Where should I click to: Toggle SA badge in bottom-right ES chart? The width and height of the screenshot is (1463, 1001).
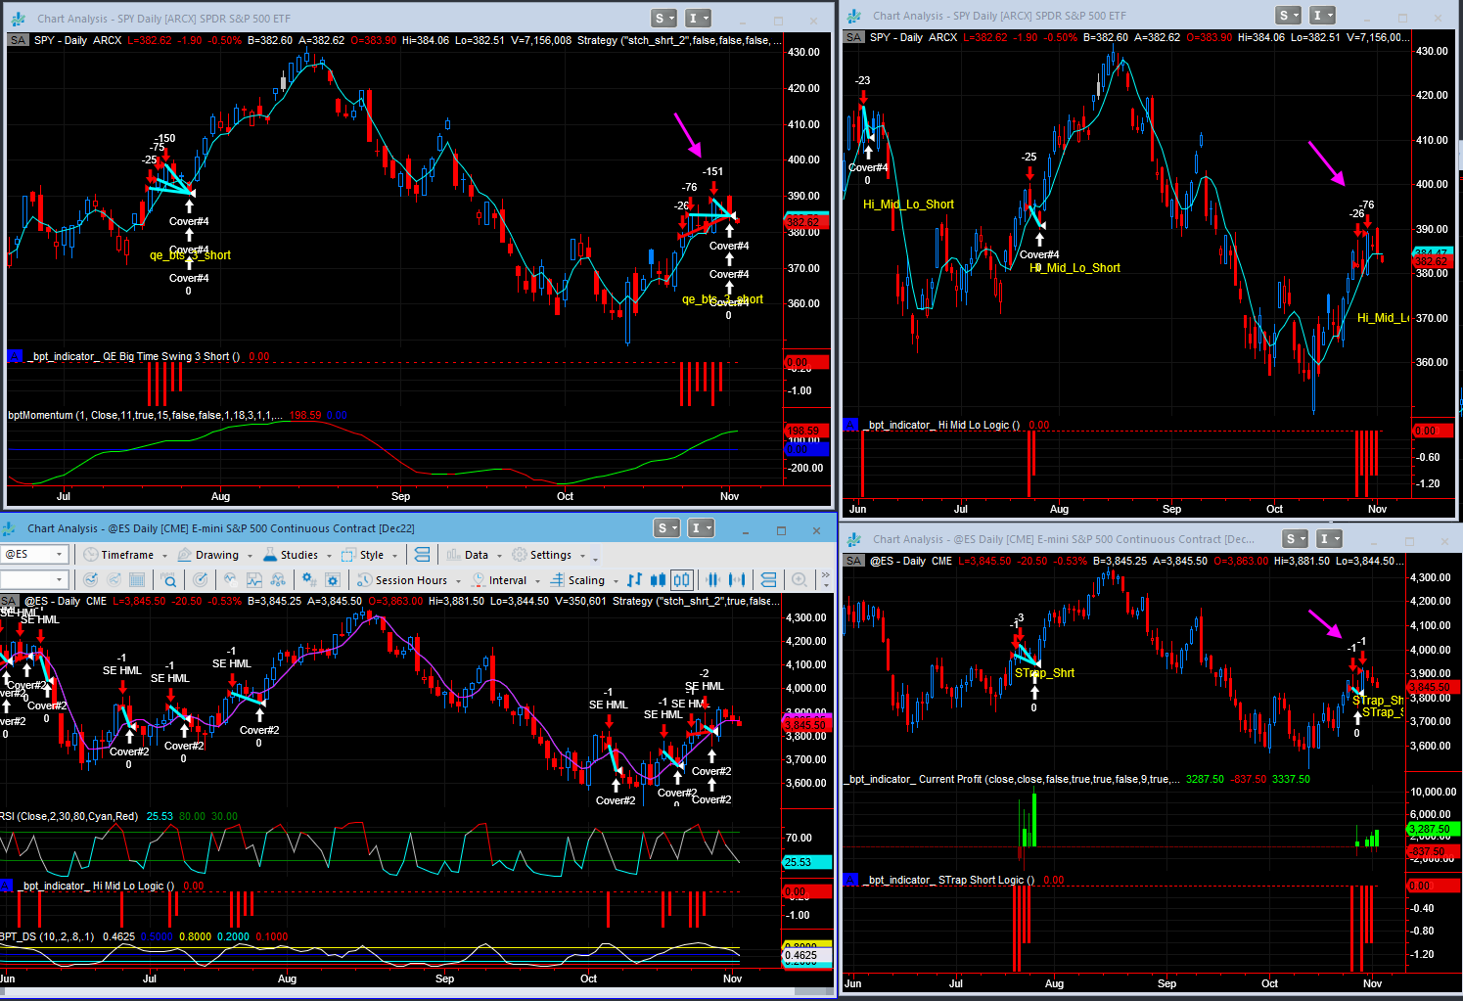pos(854,561)
